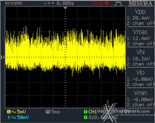Click the red Stop status indicator
Image resolution: width=155 pixels, height=123 pixels.
click(x=100, y=3)
